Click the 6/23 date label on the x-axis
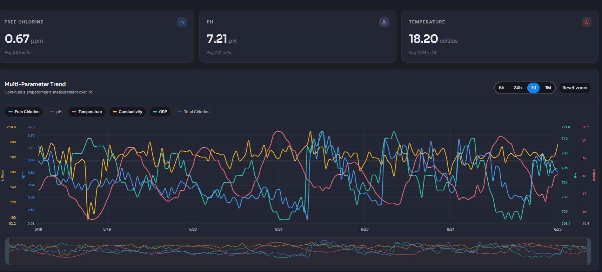This screenshot has height=272, width=602. [x=365, y=229]
